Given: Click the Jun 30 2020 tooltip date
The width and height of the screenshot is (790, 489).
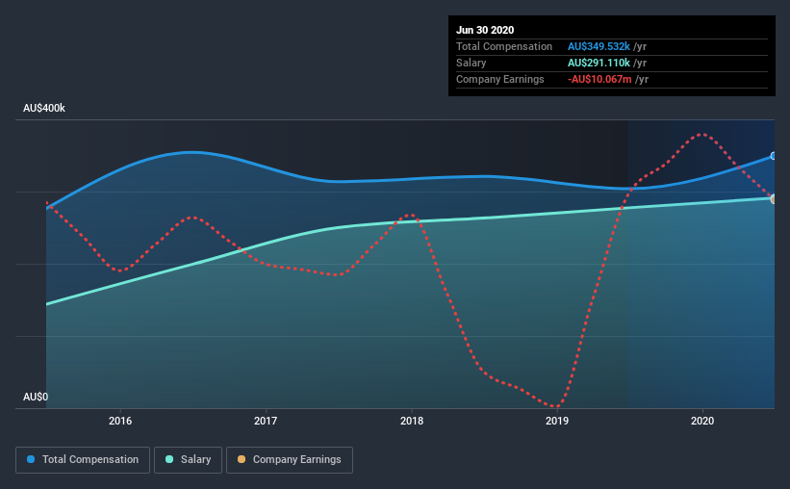Looking at the screenshot, I should 485,30.
